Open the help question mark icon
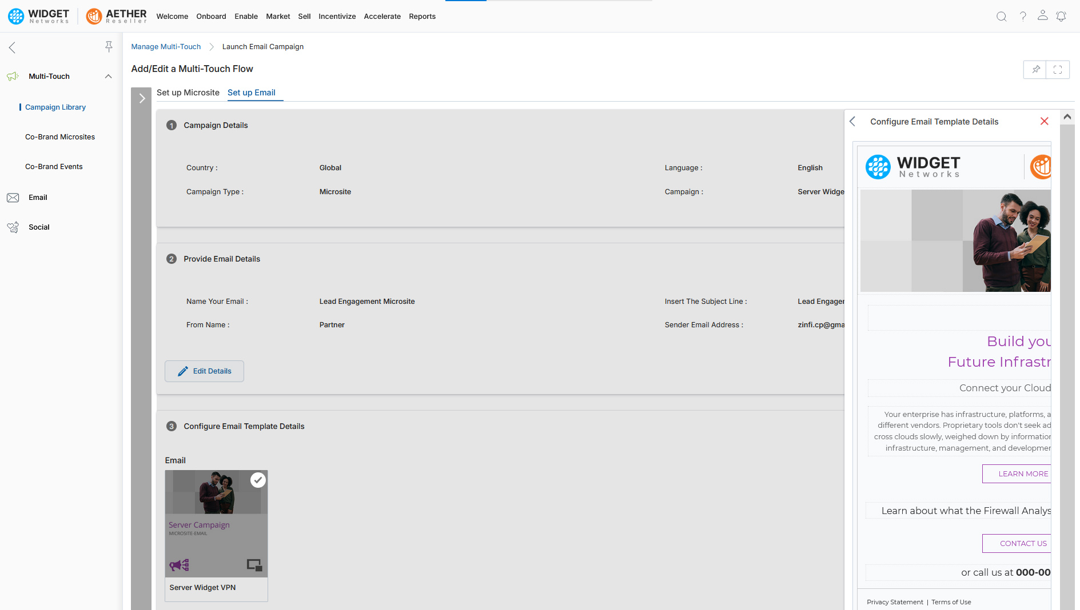The width and height of the screenshot is (1080, 610). tap(1023, 17)
